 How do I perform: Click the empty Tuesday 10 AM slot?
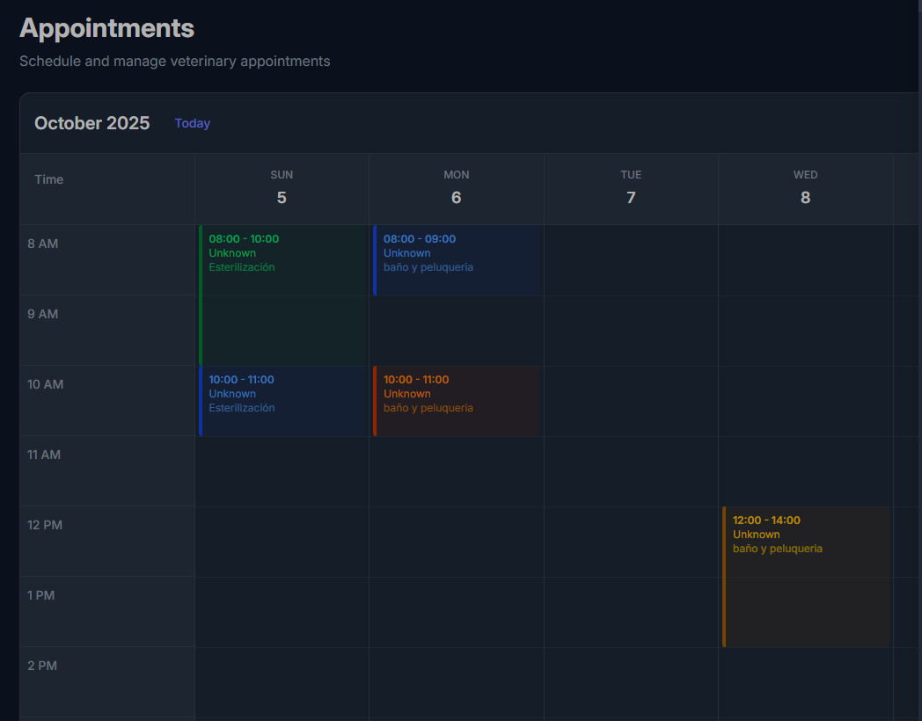(x=631, y=401)
